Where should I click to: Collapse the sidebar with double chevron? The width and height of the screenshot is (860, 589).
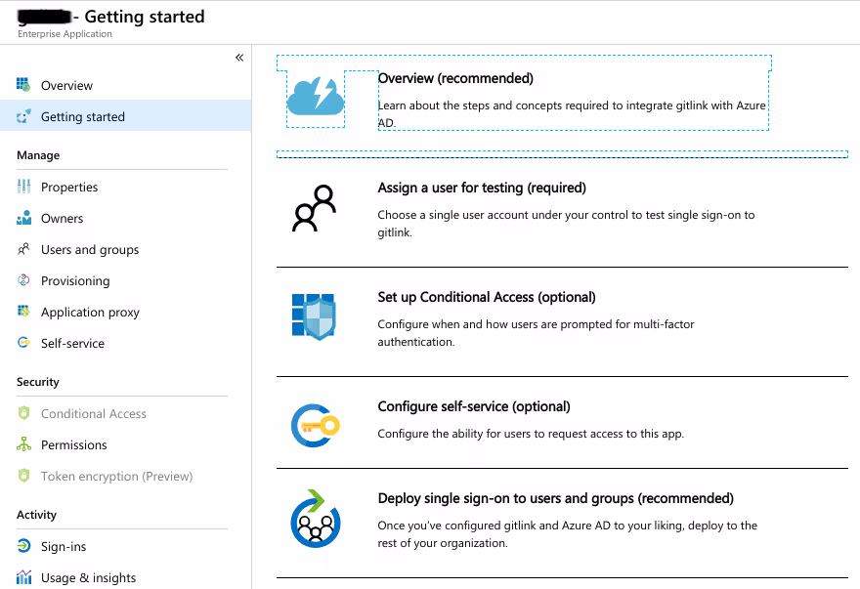pos(239,58)
